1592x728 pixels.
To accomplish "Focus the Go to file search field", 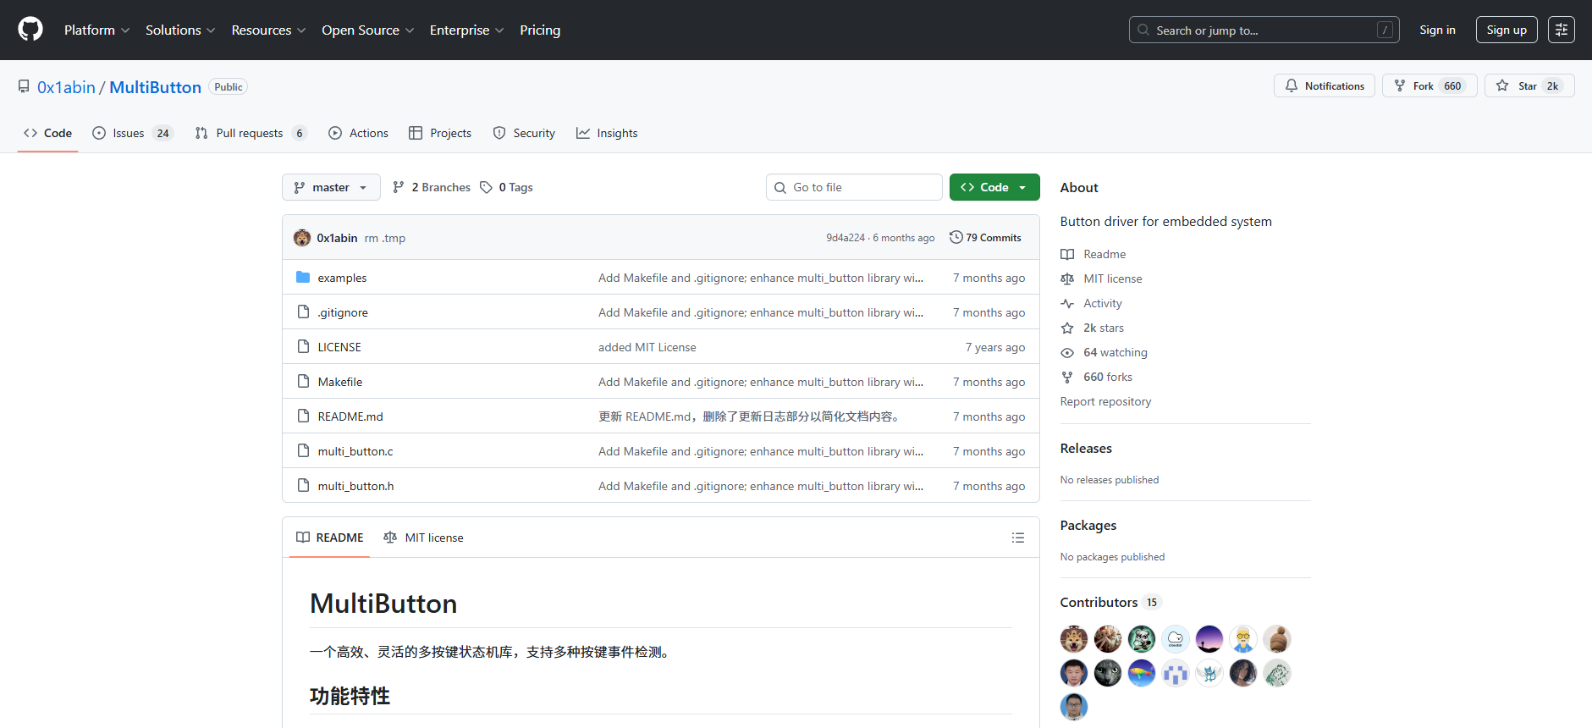I will (854, 187).
